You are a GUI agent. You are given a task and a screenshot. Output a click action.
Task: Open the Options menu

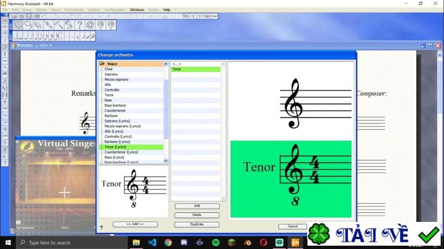93,9
